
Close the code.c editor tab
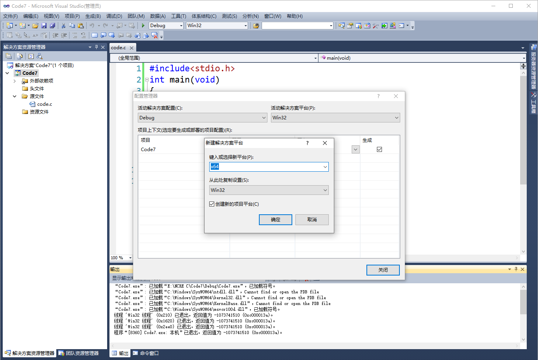pyautogui.click(x=132, y=48)
